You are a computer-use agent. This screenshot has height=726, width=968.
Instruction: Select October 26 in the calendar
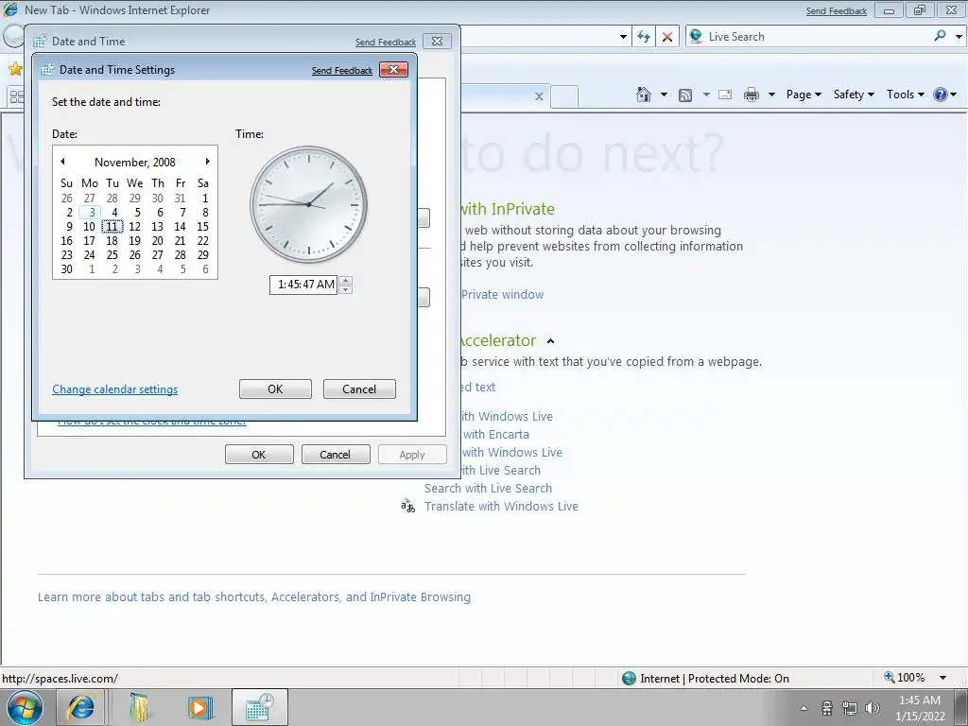click(x=67, y=199)
